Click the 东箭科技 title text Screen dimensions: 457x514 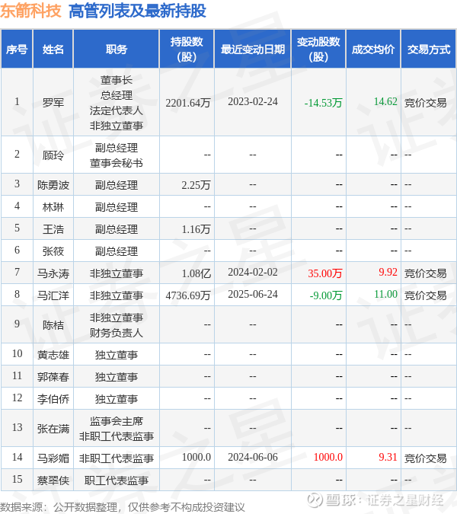(30, 11)
